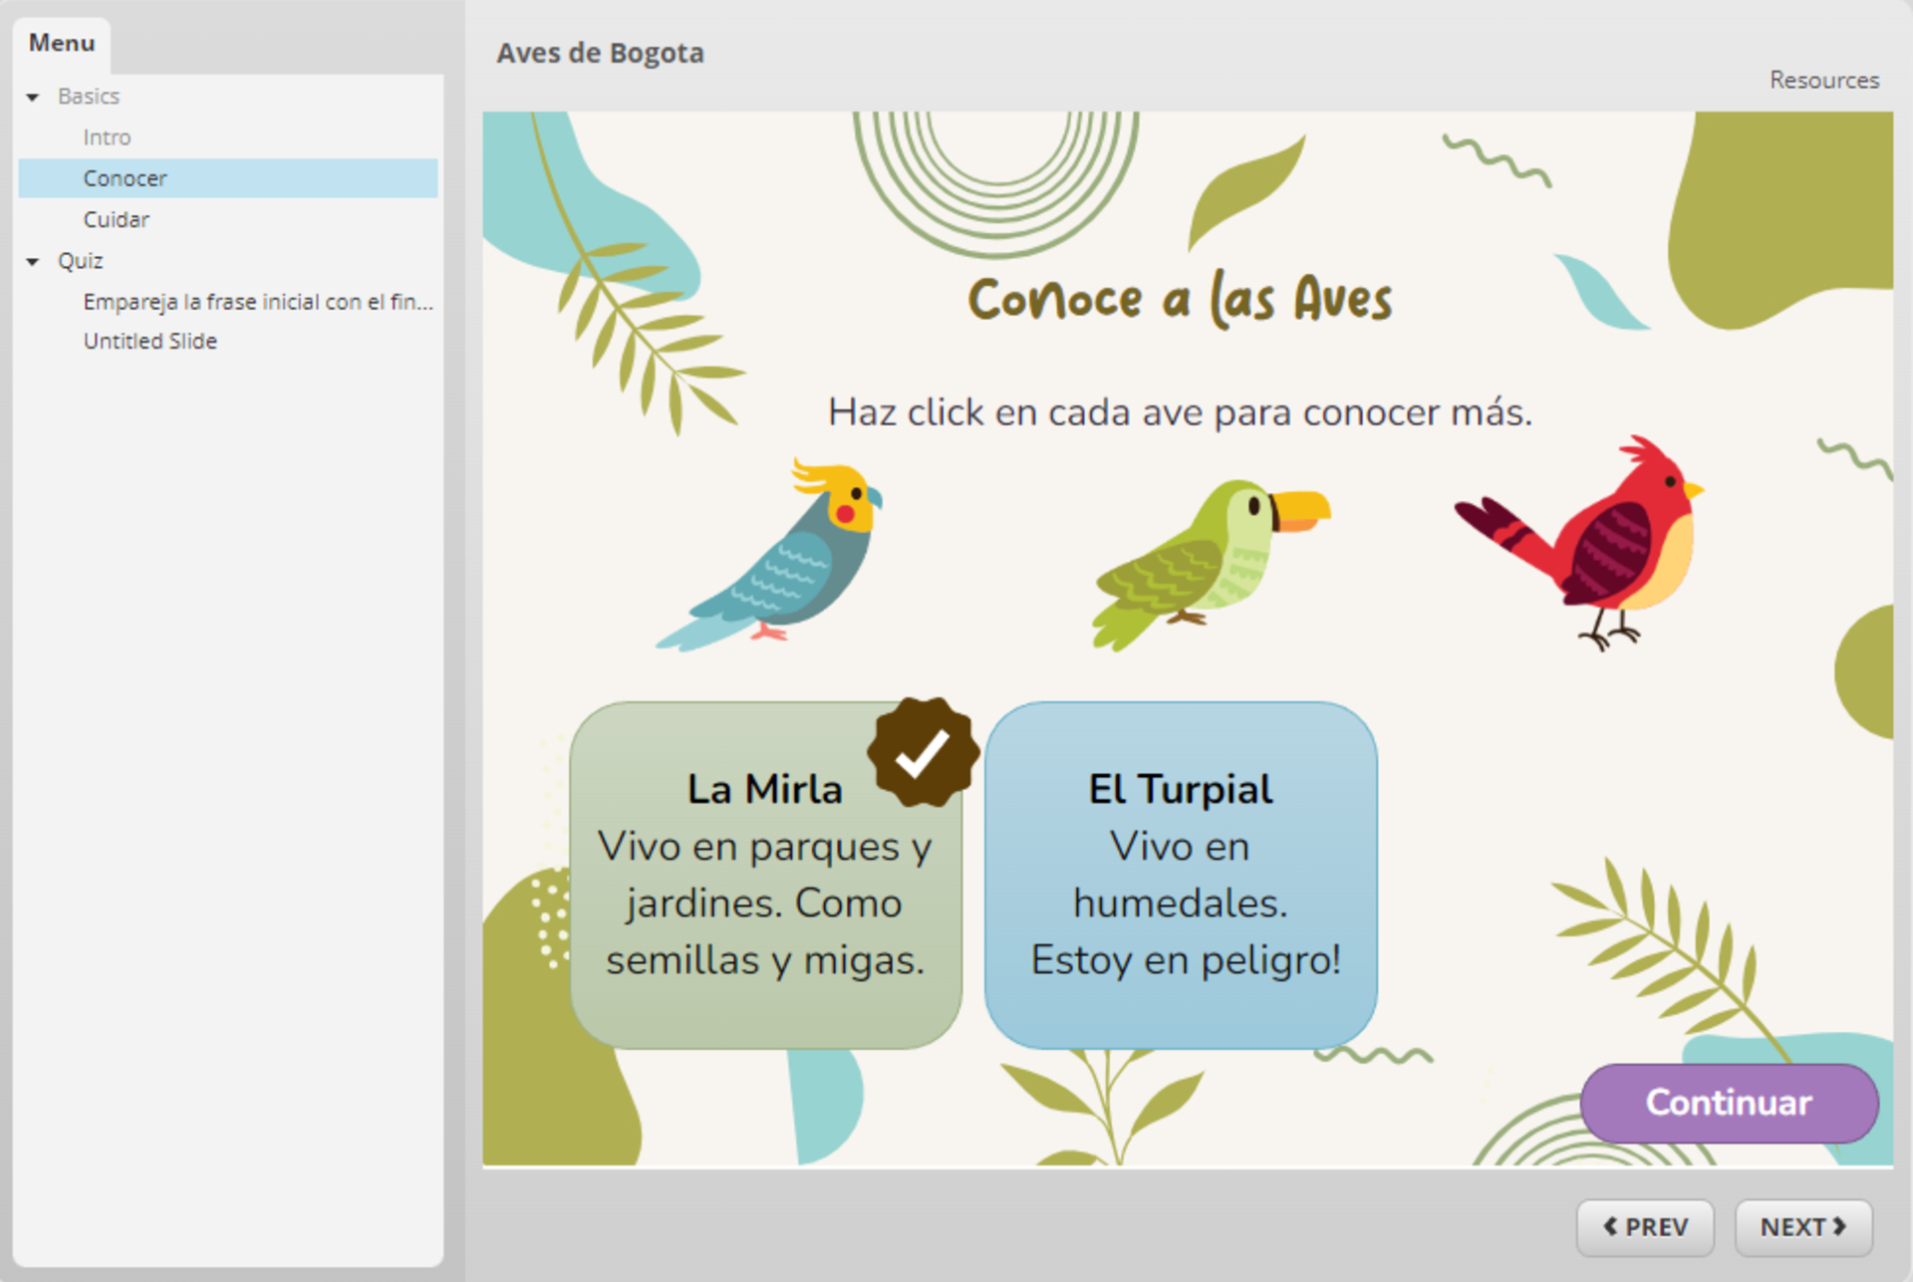1913x1282 pixels.
Task: Open the Menu tab
Action: coord(62,43)
